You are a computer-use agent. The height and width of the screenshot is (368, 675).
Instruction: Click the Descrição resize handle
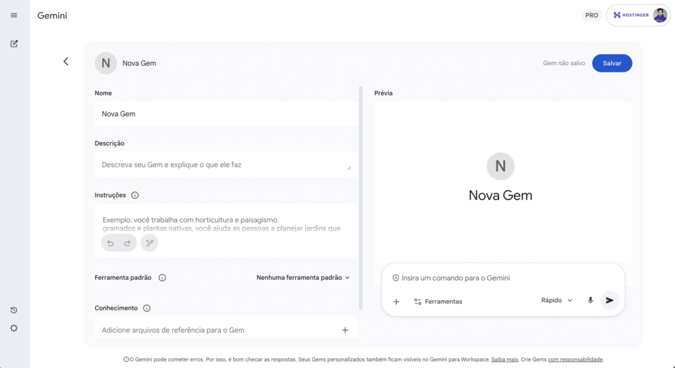pyautogui.click(x=349, y=168)
